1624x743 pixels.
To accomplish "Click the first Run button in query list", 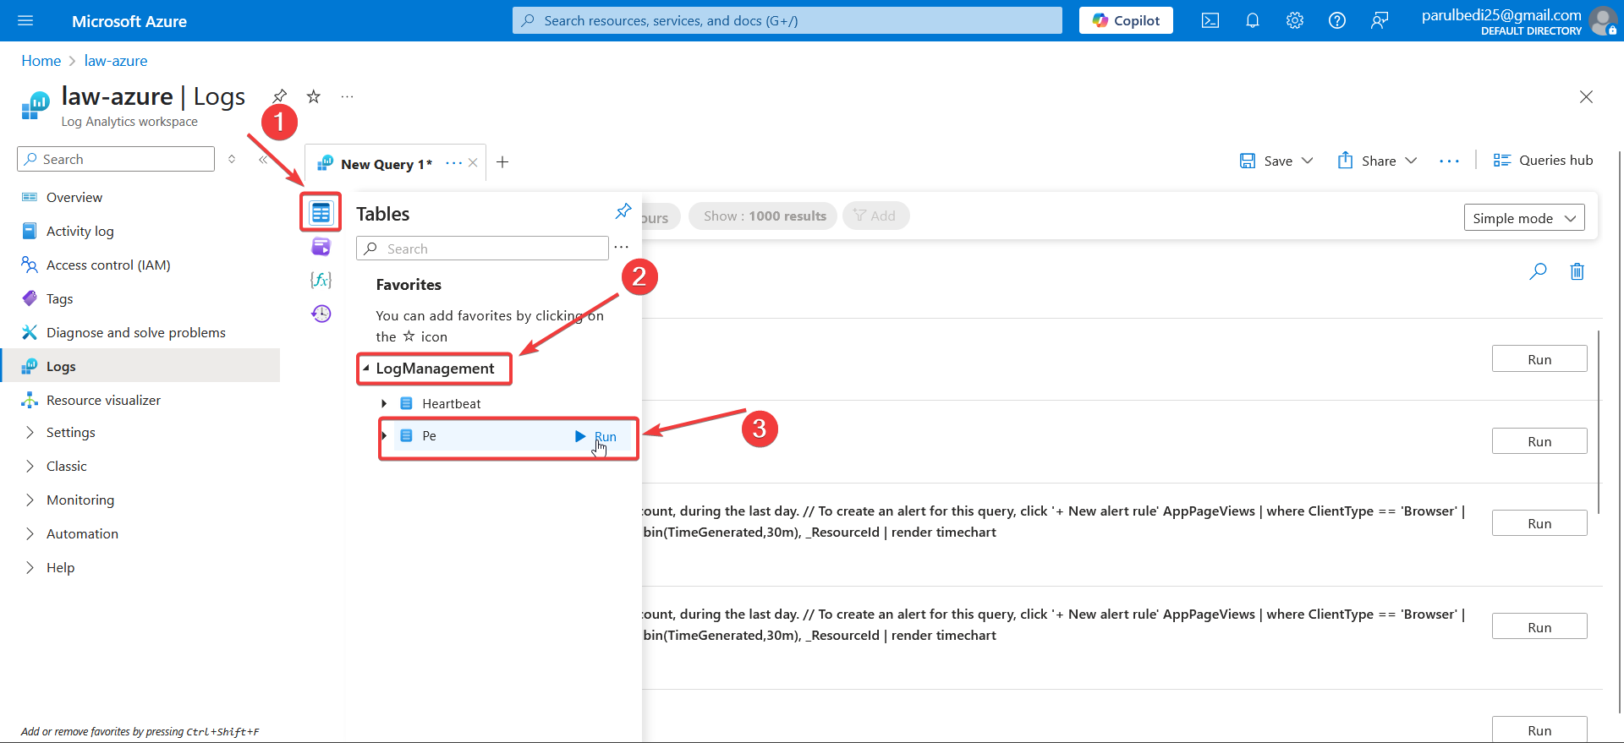I will 1539,359.
